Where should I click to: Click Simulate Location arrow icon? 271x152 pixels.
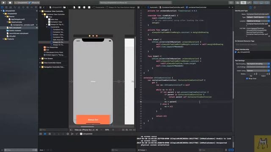(x=77, y=134)
